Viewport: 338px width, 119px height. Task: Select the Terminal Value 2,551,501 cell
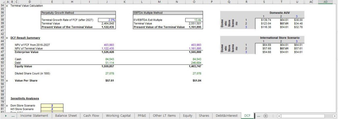[x=194, y=23]
